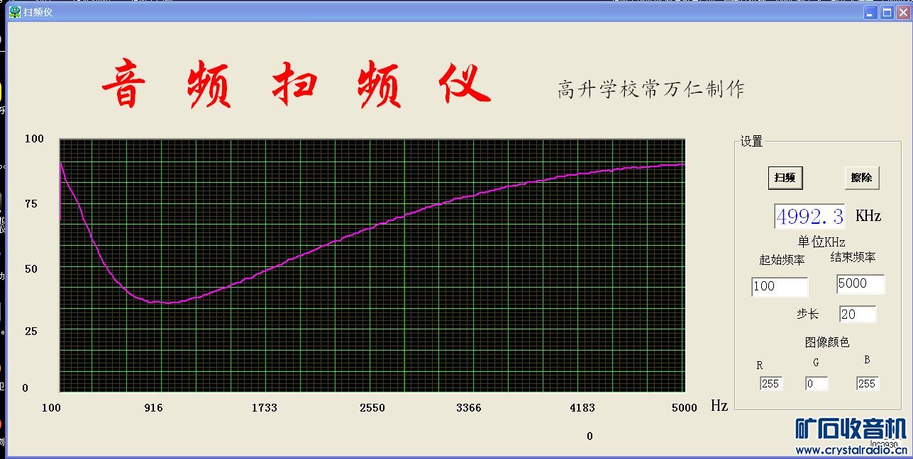The image size is (913, 459).
Task: Select the 步长 step field showing 20
Action: (x=858, y=314)
